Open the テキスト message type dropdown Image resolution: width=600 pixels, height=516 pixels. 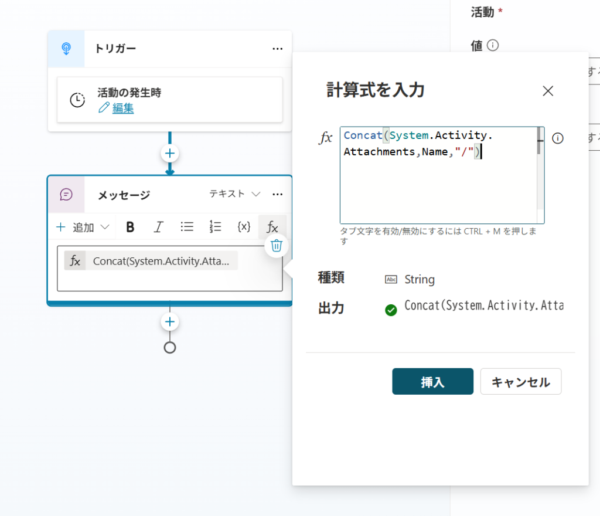point(235,194)
